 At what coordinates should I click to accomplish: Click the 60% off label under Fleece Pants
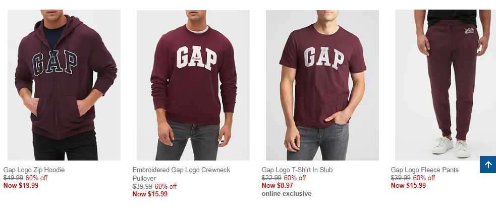point(424,178)
